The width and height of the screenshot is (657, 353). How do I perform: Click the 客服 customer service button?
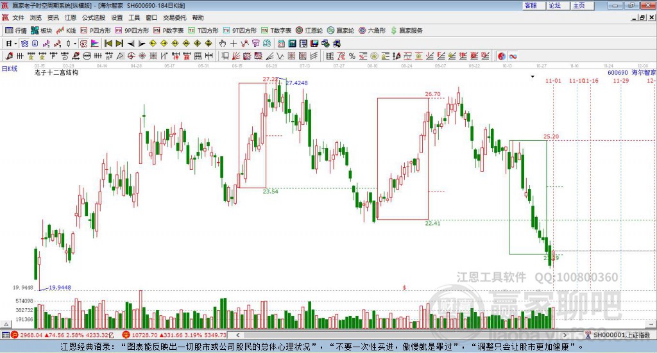coord(533,5)
